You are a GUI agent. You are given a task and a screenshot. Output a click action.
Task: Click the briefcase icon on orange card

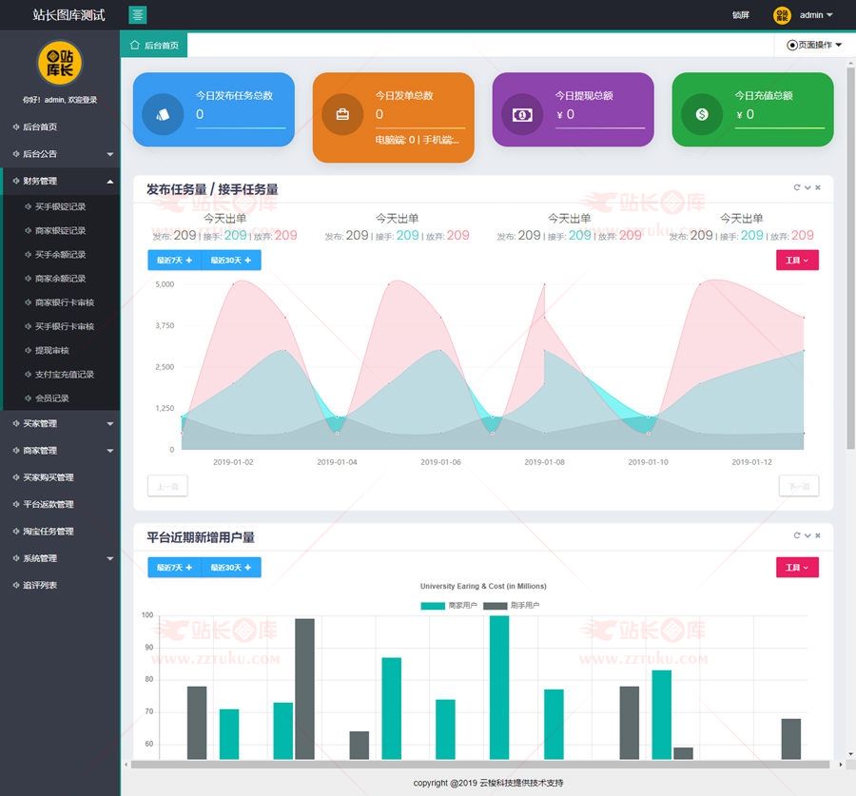click(341, 114)
